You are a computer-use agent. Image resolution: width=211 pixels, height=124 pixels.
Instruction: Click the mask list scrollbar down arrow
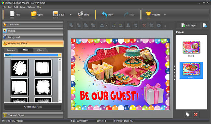click(x=60, y=101)
